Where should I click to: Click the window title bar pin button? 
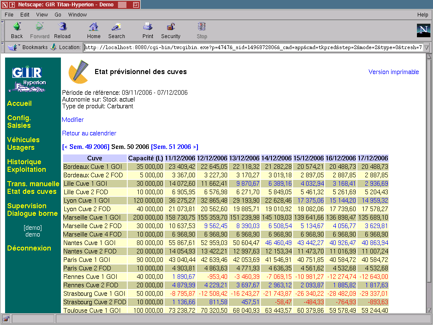click(136, 5)
